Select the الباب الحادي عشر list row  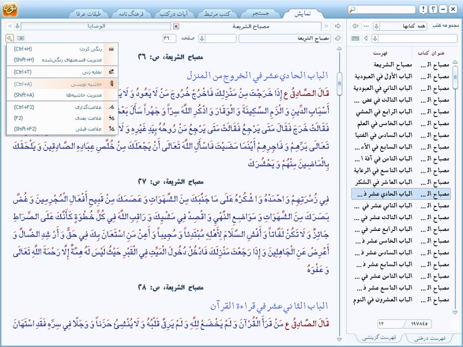coord(401,194)
